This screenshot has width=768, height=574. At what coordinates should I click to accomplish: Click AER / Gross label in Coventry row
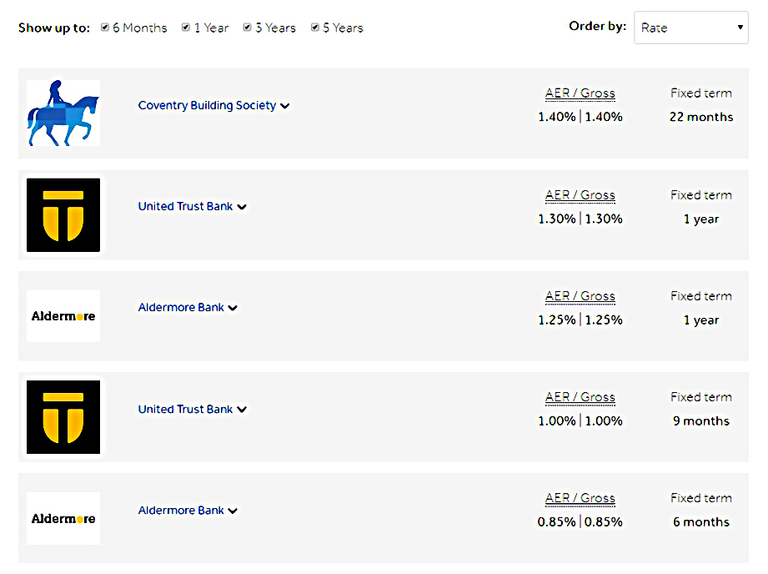click(x=580, y=93)
